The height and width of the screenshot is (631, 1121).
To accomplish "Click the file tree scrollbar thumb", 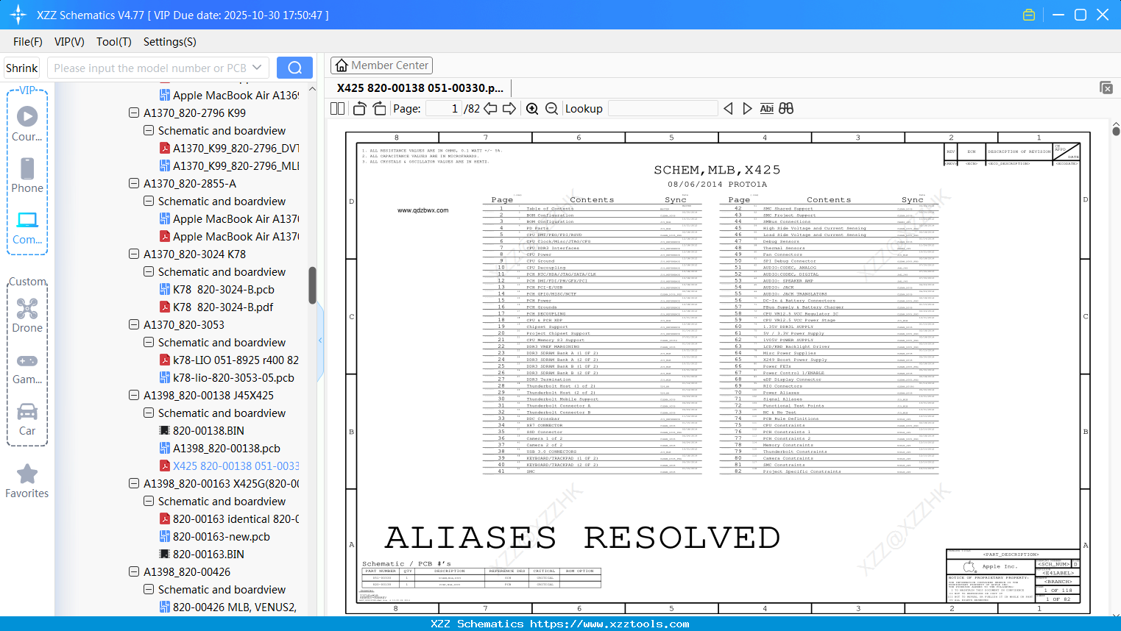I will (x=312, y=285).
